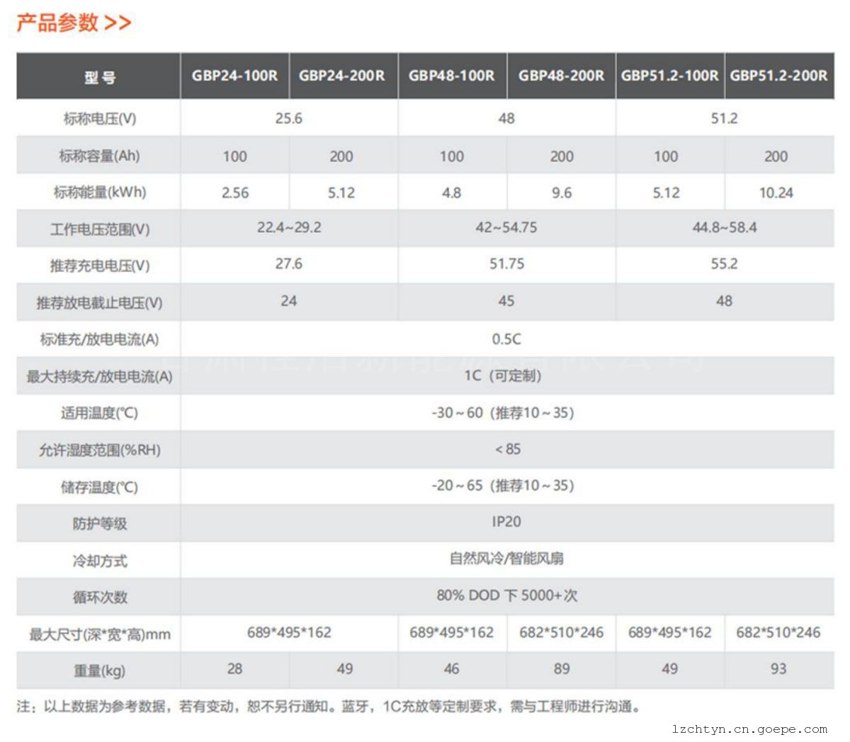
Task: Select the GBP24-200R column header
Action: 342,75
